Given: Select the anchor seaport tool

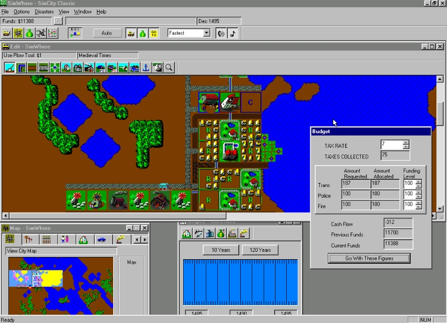Looking at the screenshot, I should click(x=146, y=68).
